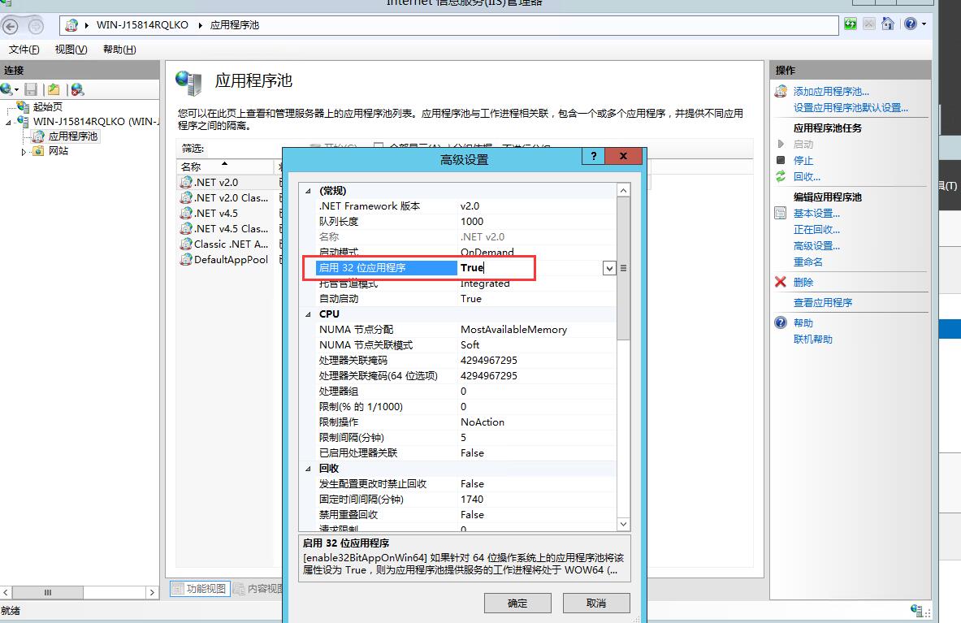Click the dialog's question mark help button
Viewport: 961px width, 623px height.
594,156
